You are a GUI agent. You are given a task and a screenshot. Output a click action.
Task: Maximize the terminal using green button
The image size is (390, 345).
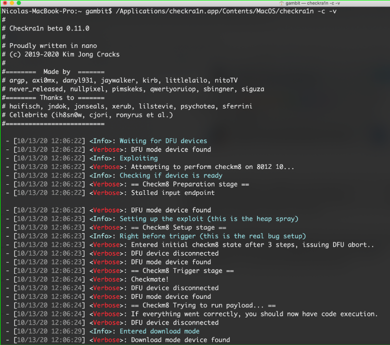[x=18, y=3]
